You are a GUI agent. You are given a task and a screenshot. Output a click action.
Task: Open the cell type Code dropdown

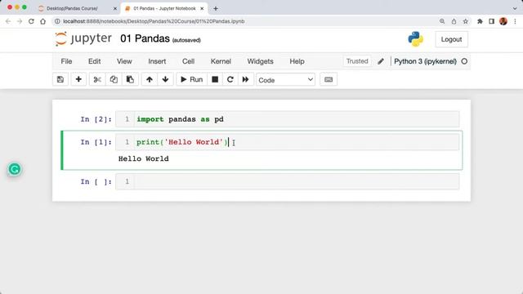[x=285, y=80]
